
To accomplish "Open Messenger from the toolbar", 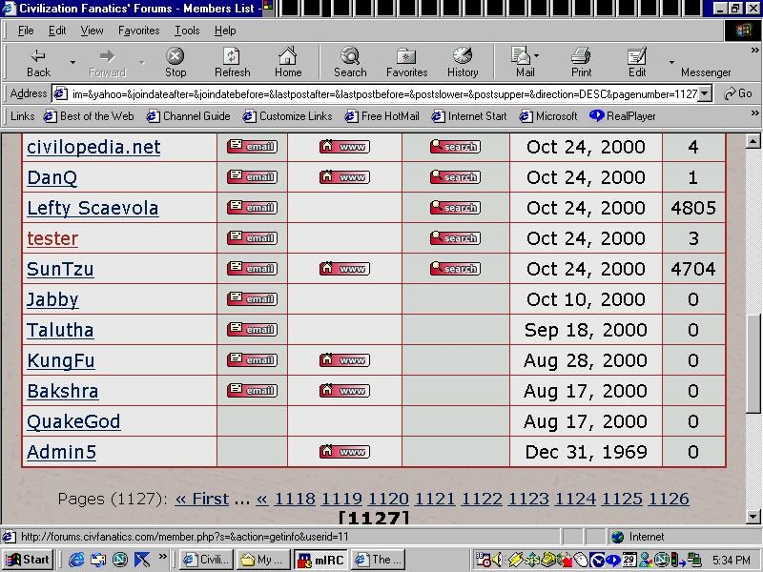I will click(x=706, y=72).
